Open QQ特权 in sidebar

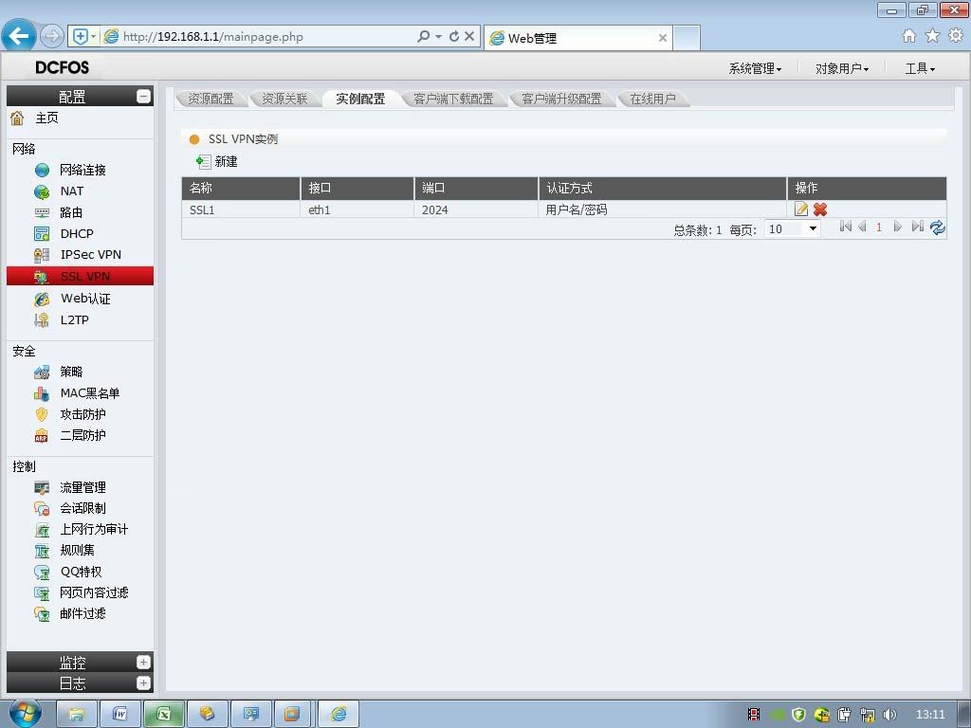(x=81, y=572)
